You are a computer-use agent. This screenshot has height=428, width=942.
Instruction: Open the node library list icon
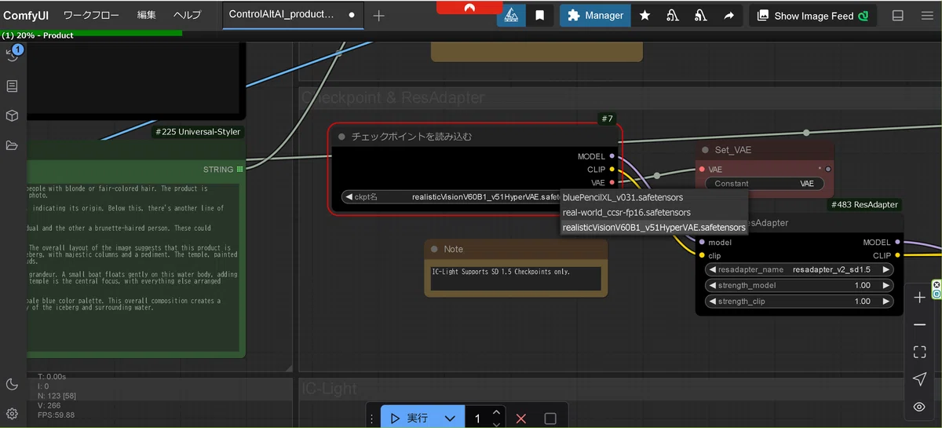click(12, 86)
